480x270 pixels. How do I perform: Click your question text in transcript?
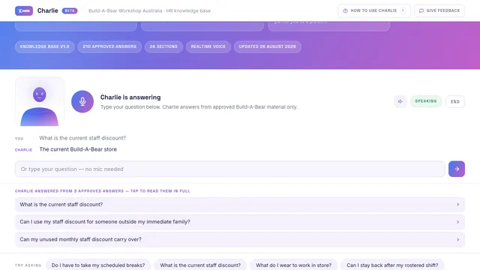[82, 138]
